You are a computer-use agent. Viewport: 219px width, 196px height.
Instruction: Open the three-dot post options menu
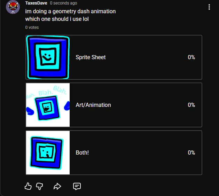tap(209, 7)
